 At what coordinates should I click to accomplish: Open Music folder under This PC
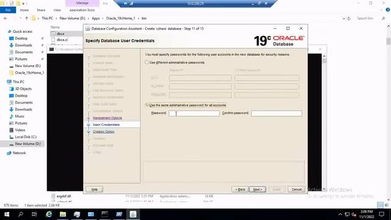tap(20, 116)
